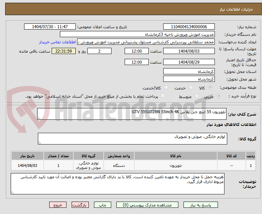Click the buyer organization name field

[x=137, y=34]
